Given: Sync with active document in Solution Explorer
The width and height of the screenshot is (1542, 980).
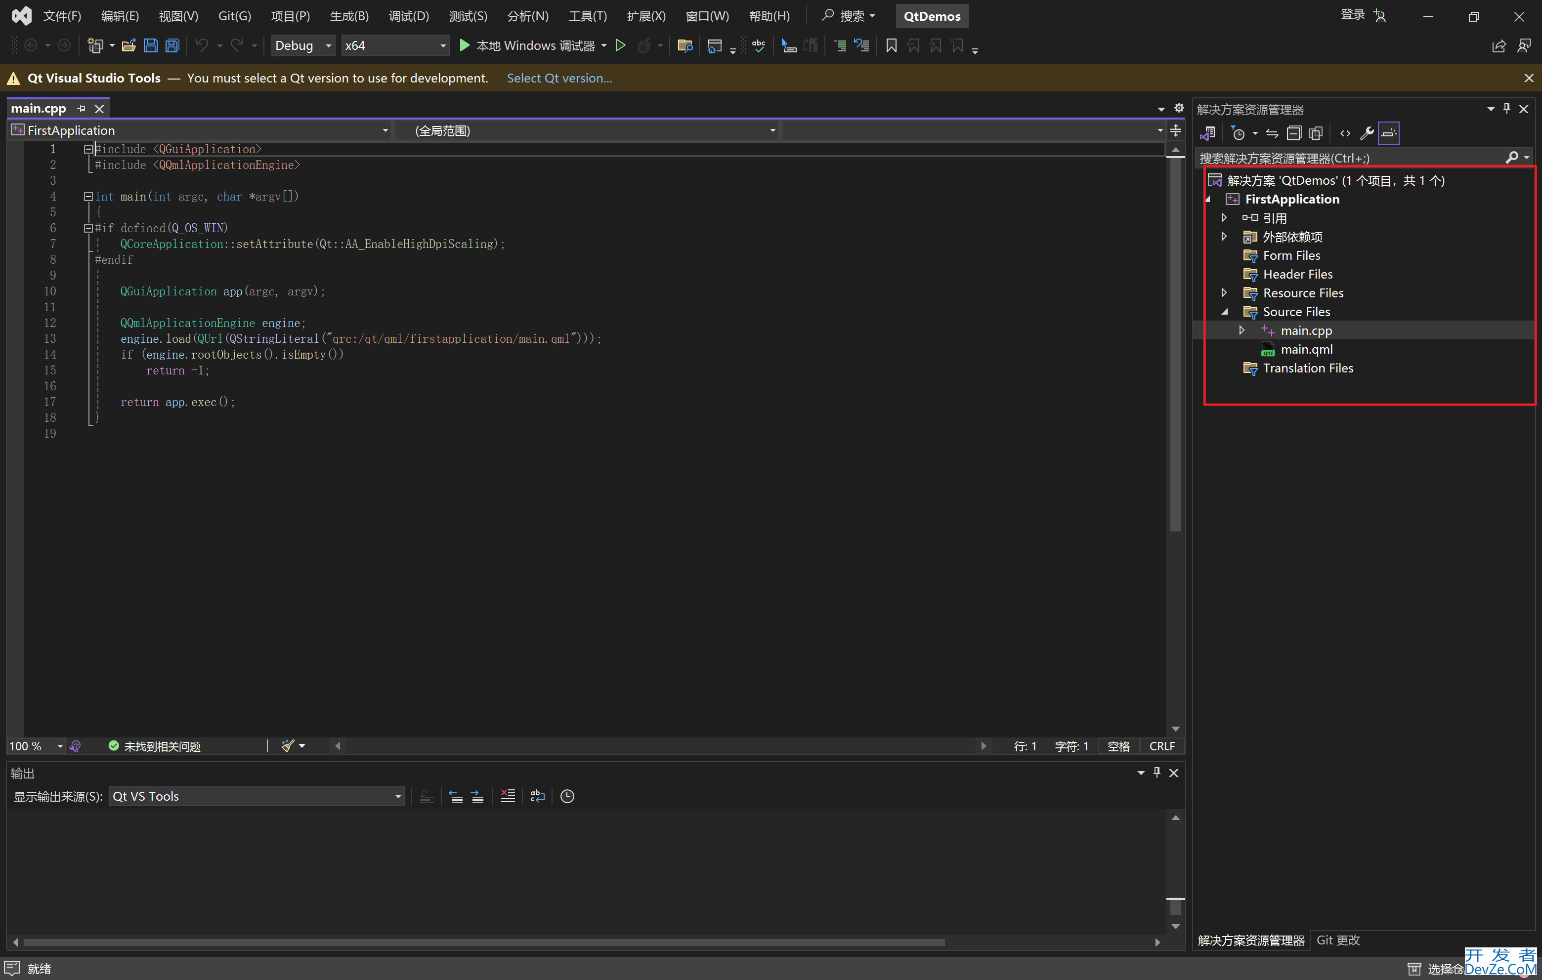Looking at the screenshot, I should [1272, 134].
